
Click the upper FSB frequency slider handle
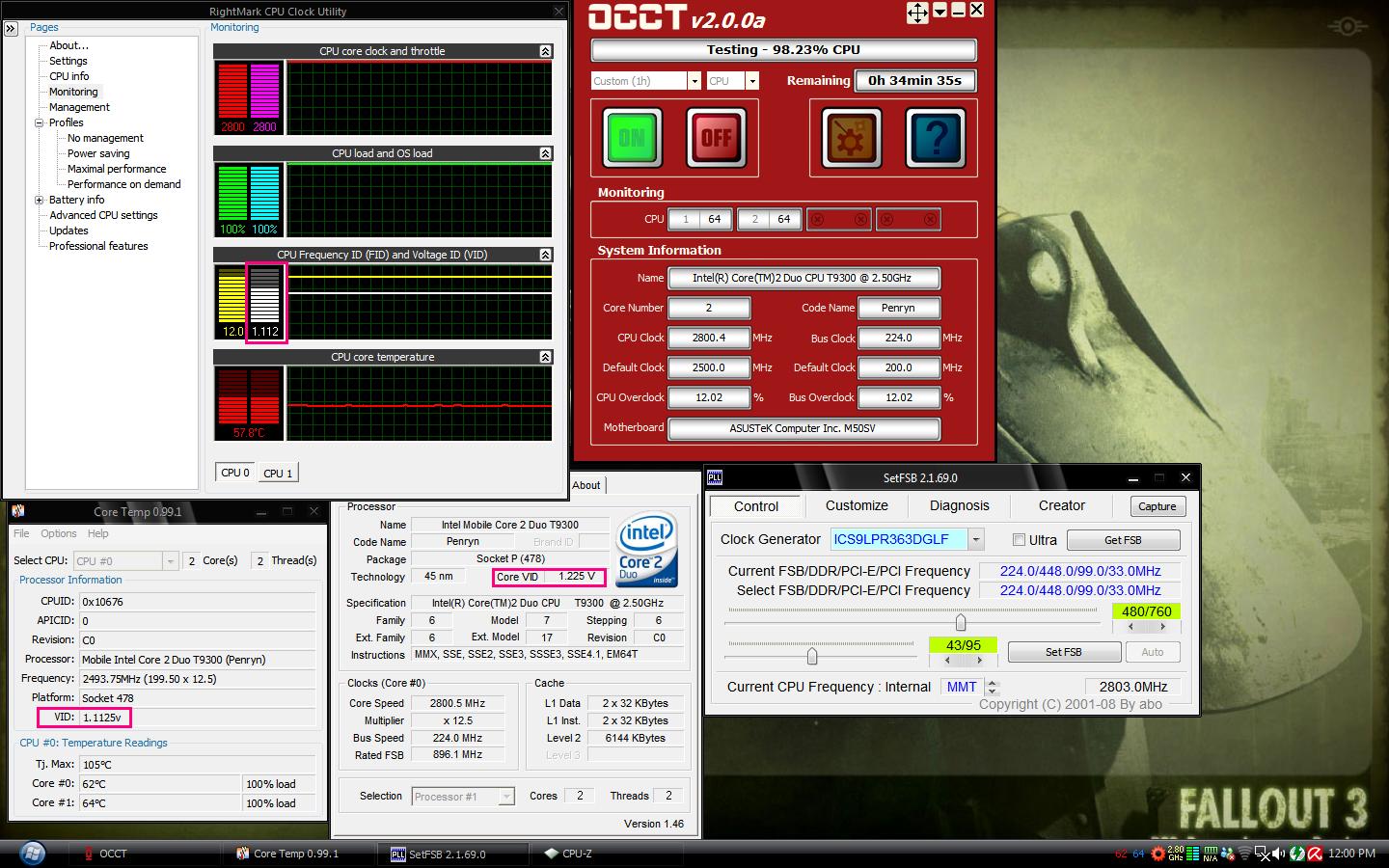pos(961,622)
